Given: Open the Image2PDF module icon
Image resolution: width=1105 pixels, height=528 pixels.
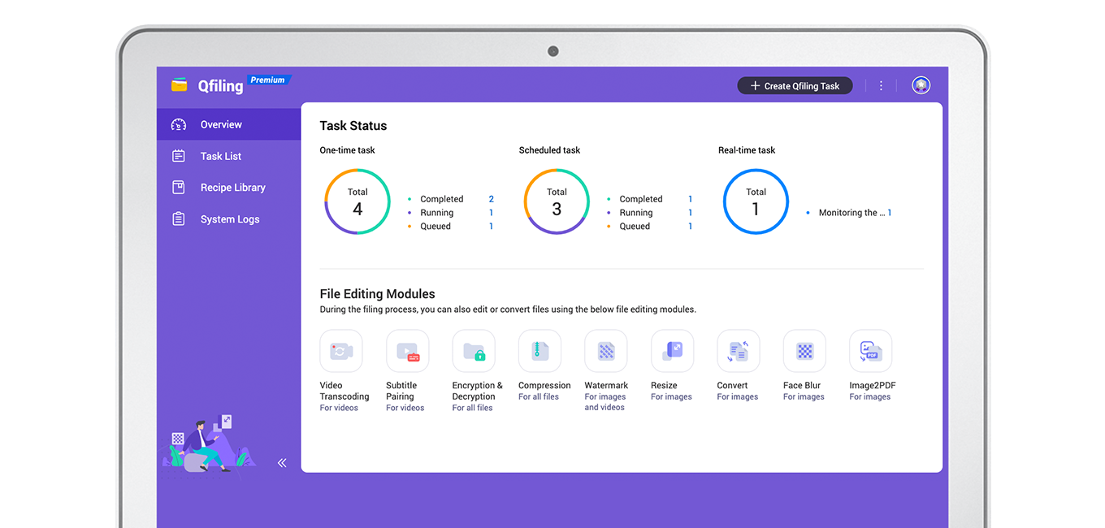Looking at the screenshot, I should point(870,351).
